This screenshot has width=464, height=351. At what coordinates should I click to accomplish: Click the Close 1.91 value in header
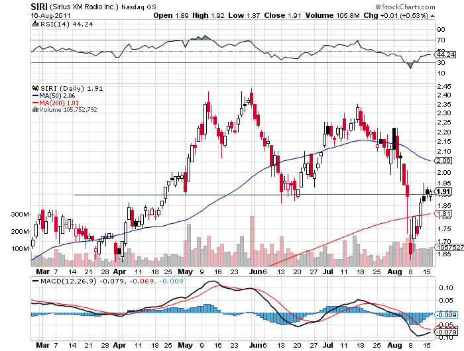(x=282, y=15)
